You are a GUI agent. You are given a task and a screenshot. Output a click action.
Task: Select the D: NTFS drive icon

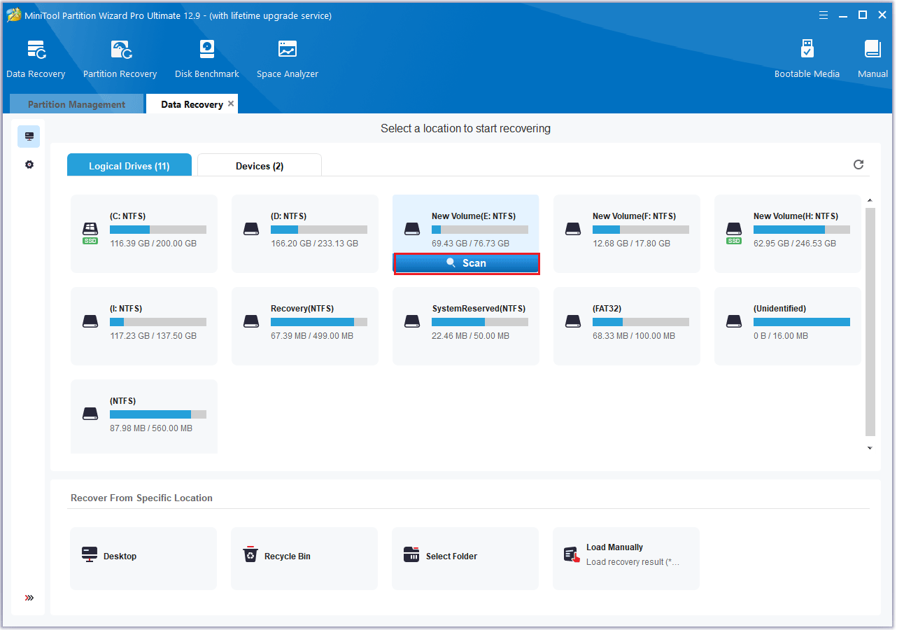(x=251, y=229)
